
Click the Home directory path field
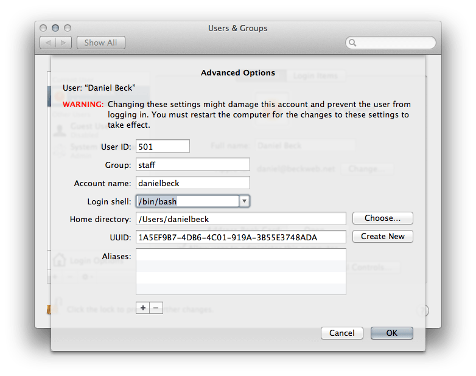pos(240,218)
